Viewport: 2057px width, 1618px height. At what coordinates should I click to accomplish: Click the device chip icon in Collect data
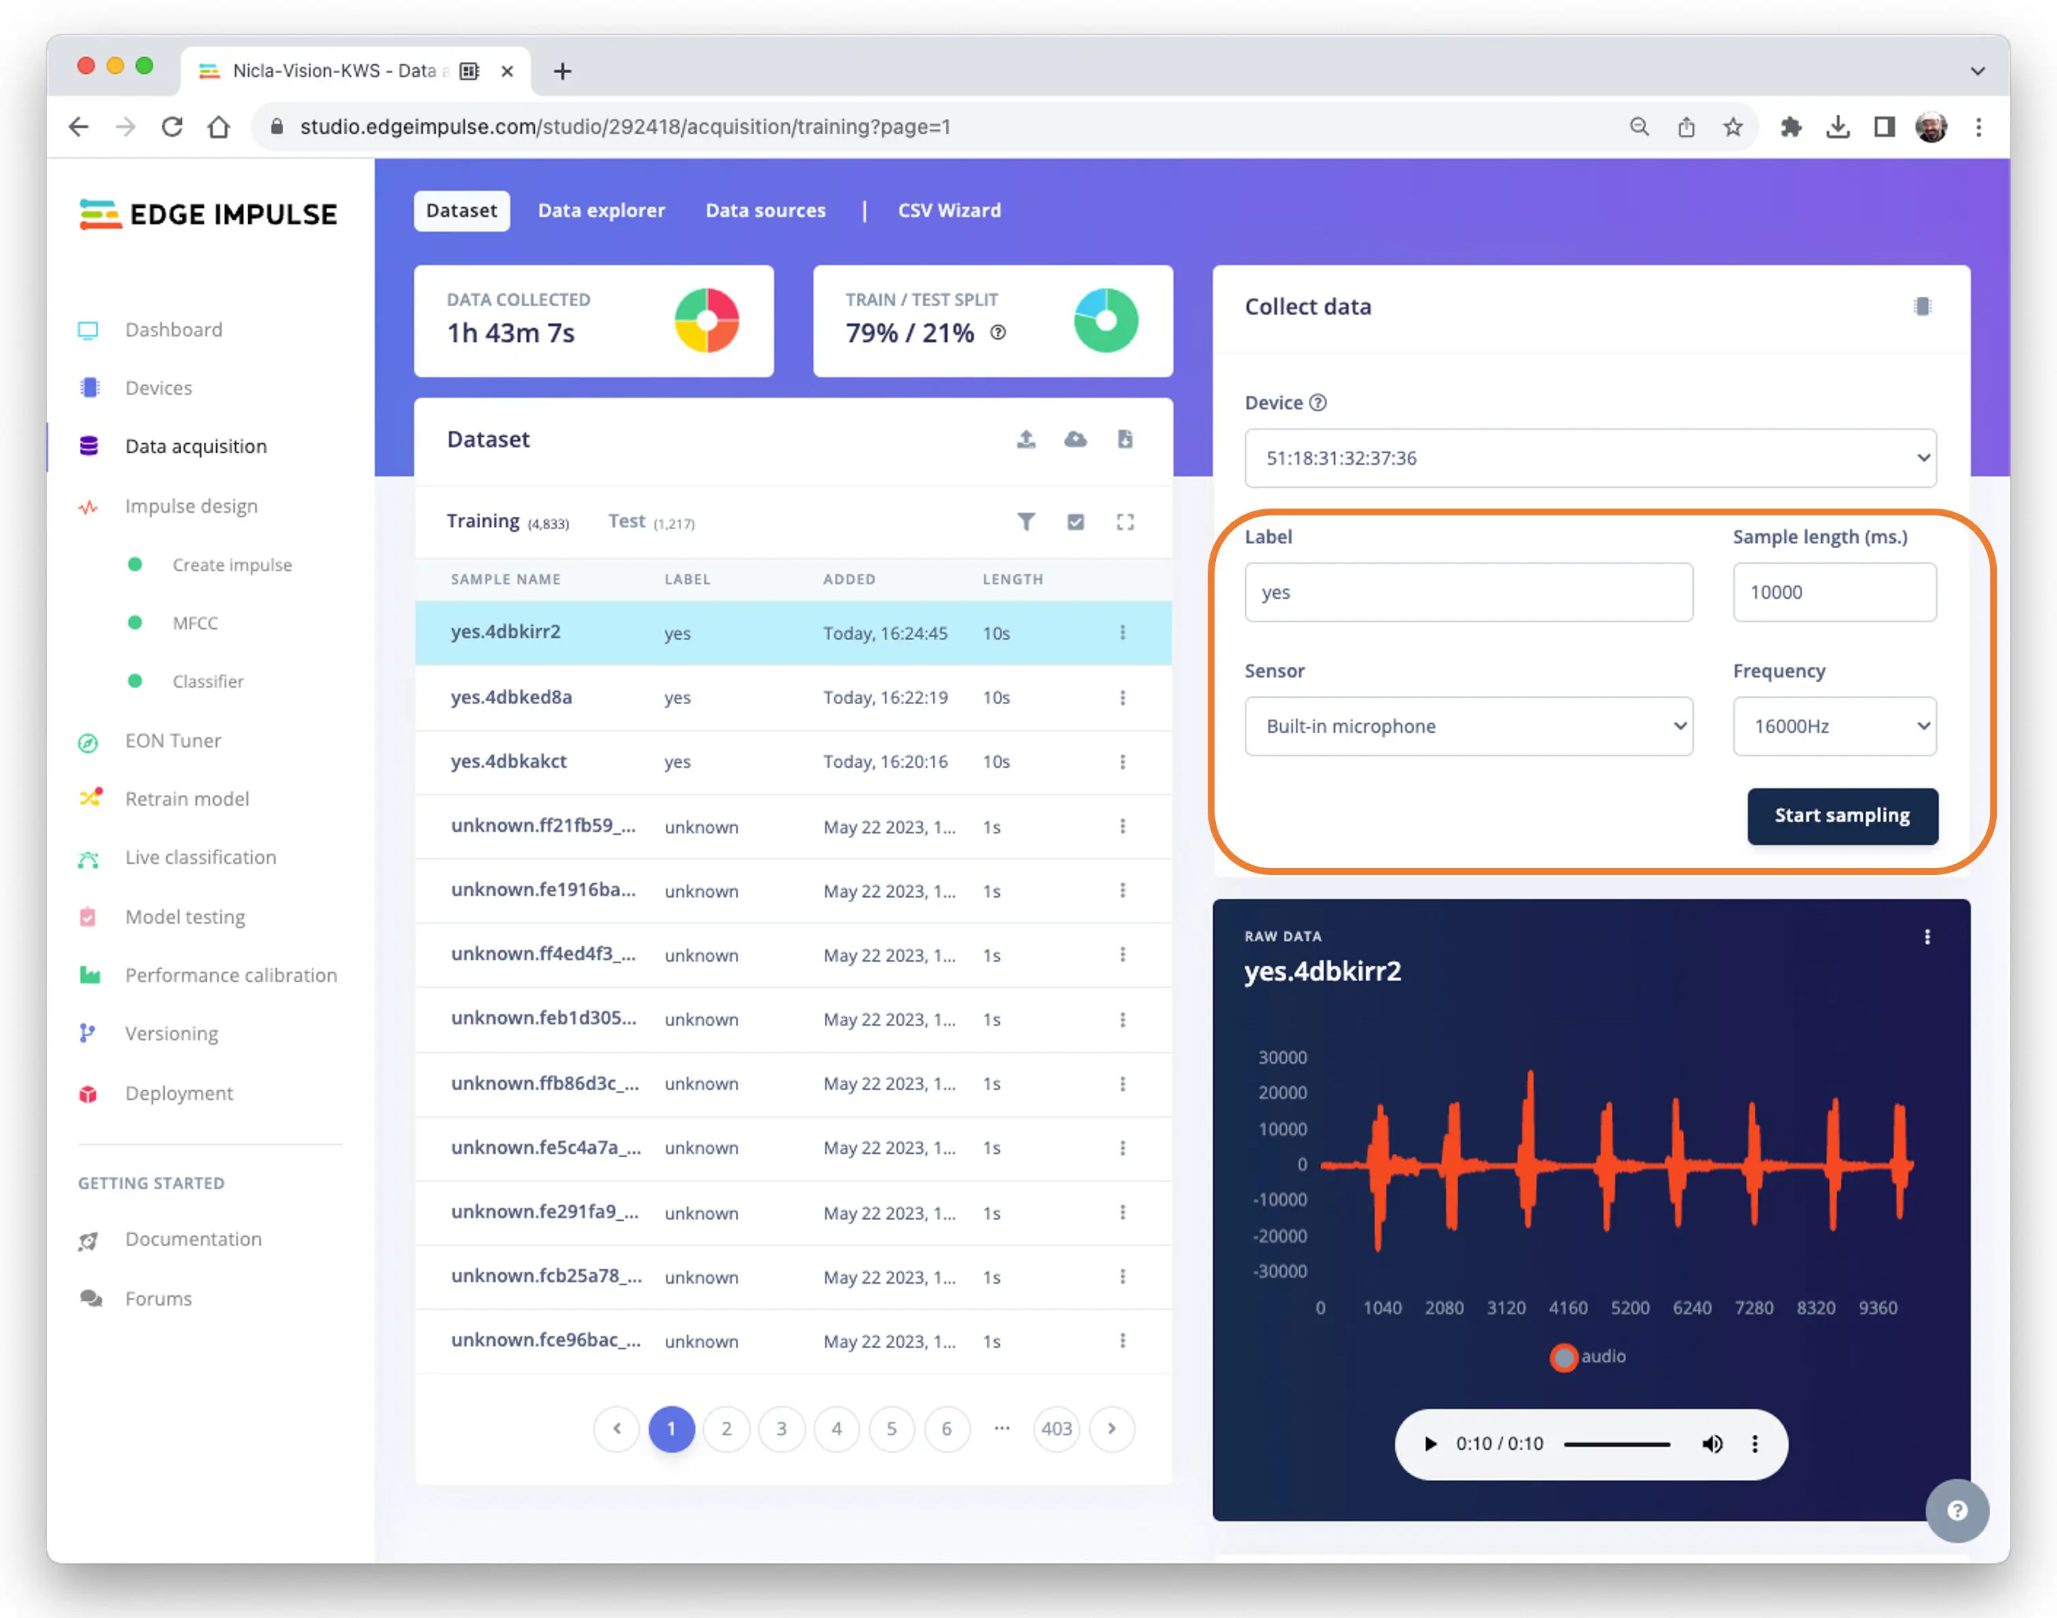1922,306
